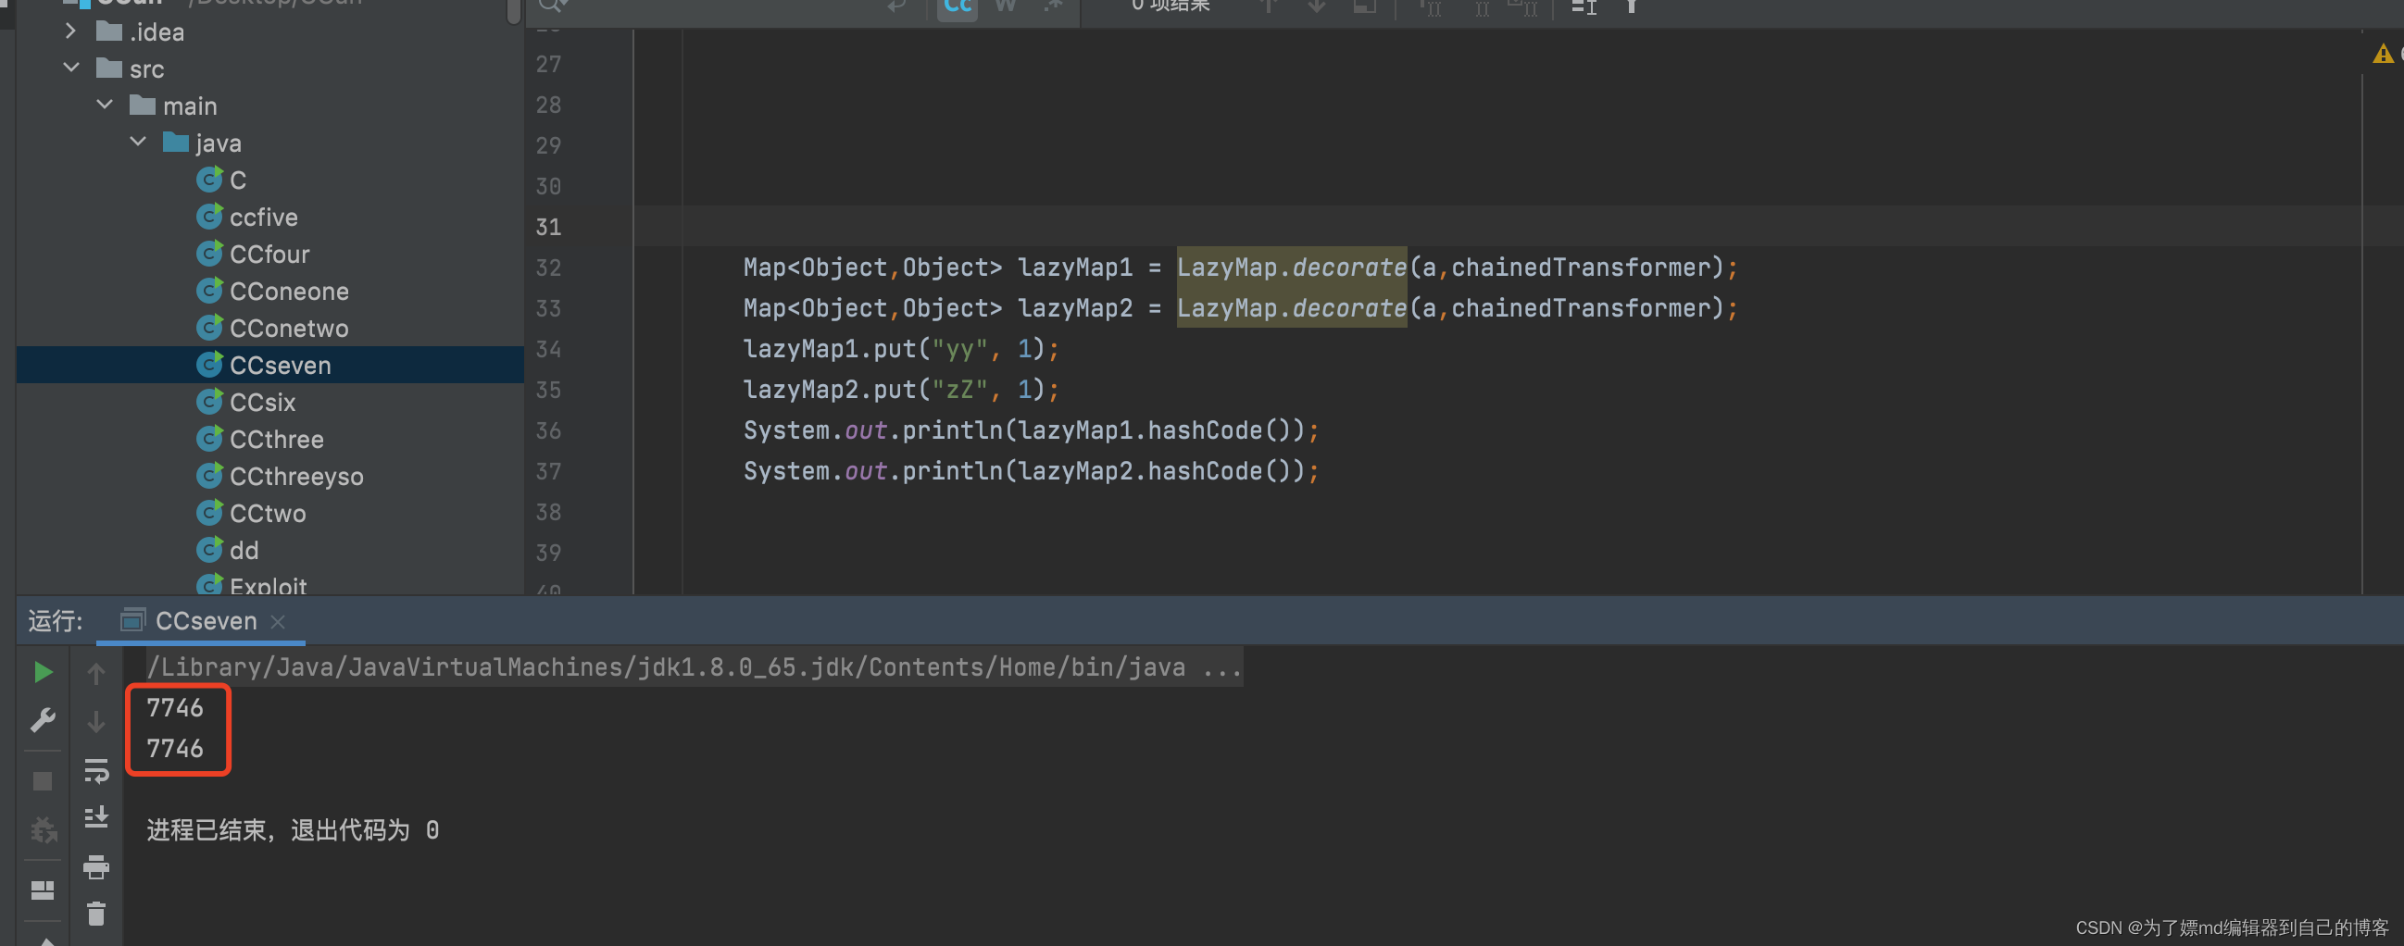
Task: Click lazyMap2.hashCode() in the println statement
Action: click(x=1154, y=471)
